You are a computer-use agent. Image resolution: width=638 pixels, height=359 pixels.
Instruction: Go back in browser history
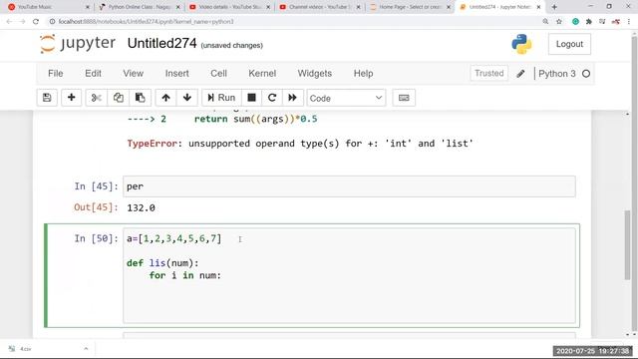[x=9, y=22]
